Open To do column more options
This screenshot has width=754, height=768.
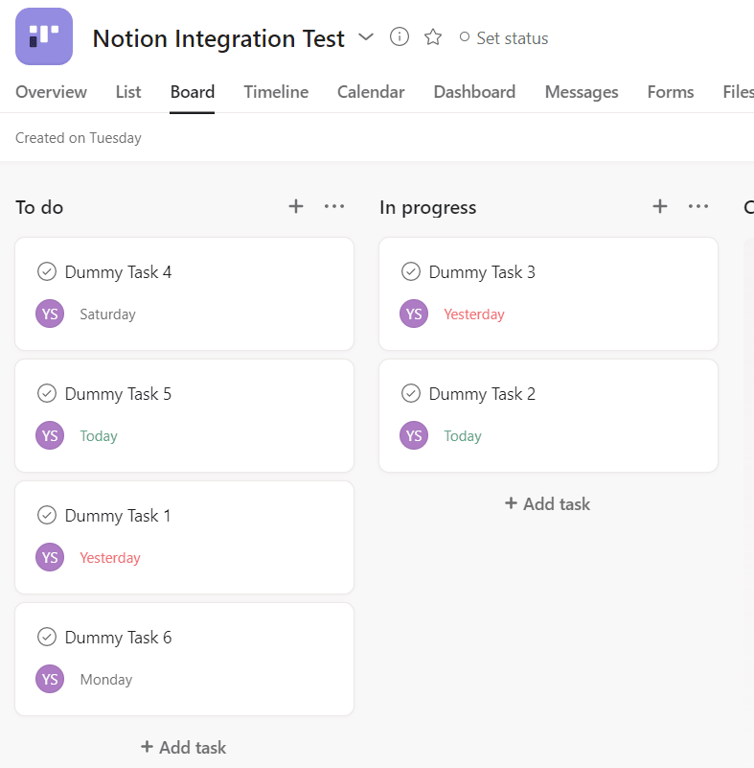[334, 207]
